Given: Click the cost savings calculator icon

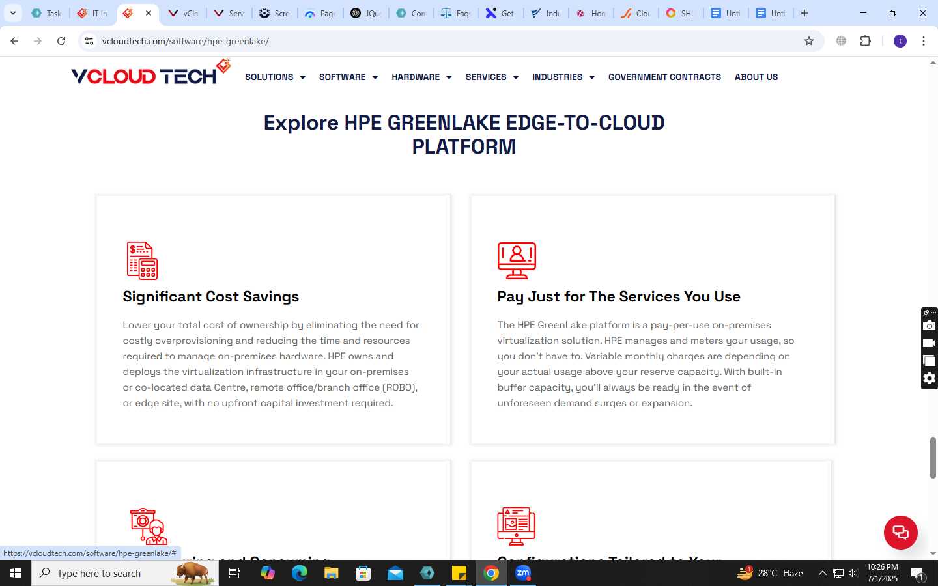Looking at the screenshot, I should point(142,260).
